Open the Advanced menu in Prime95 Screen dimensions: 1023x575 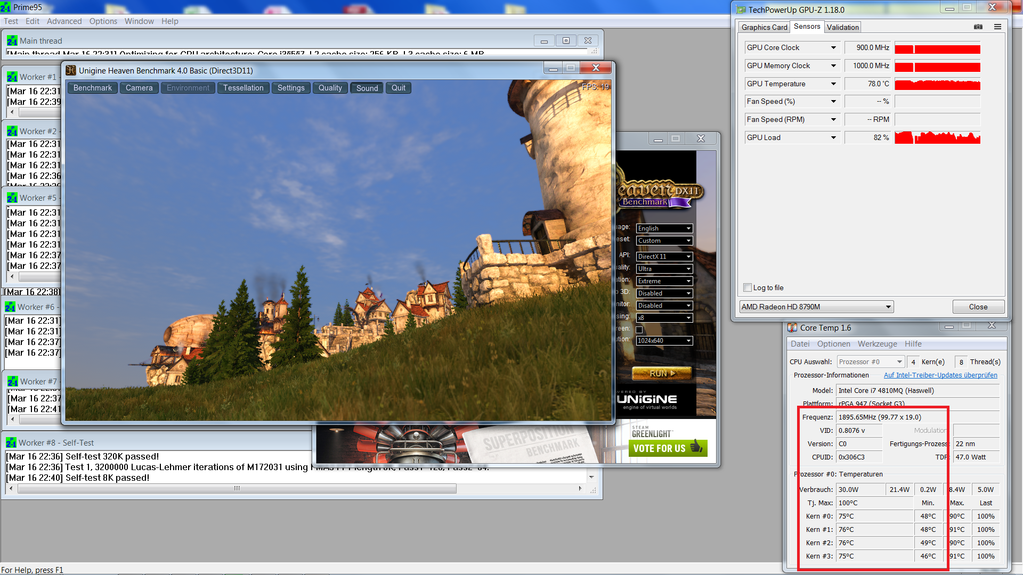(64, 21)
